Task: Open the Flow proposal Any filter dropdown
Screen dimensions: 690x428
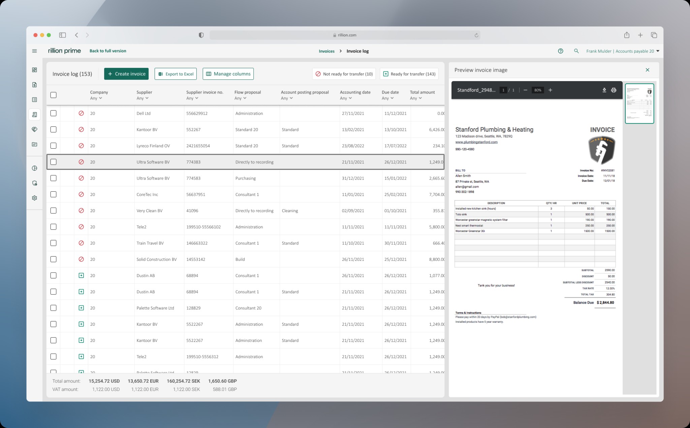Action: point(240,98)
